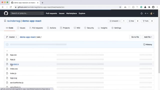Click file icon next to index.css
Image resolution: width=160 pixels, height=90 pixels.
[x=7, y=69]
